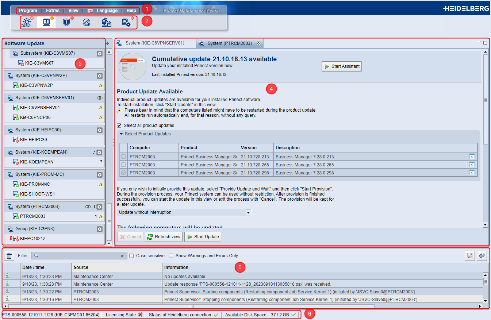The height and width of the screenshot is (320, 491).
Task: Click the Refresh view button
Action: point(164,237)
